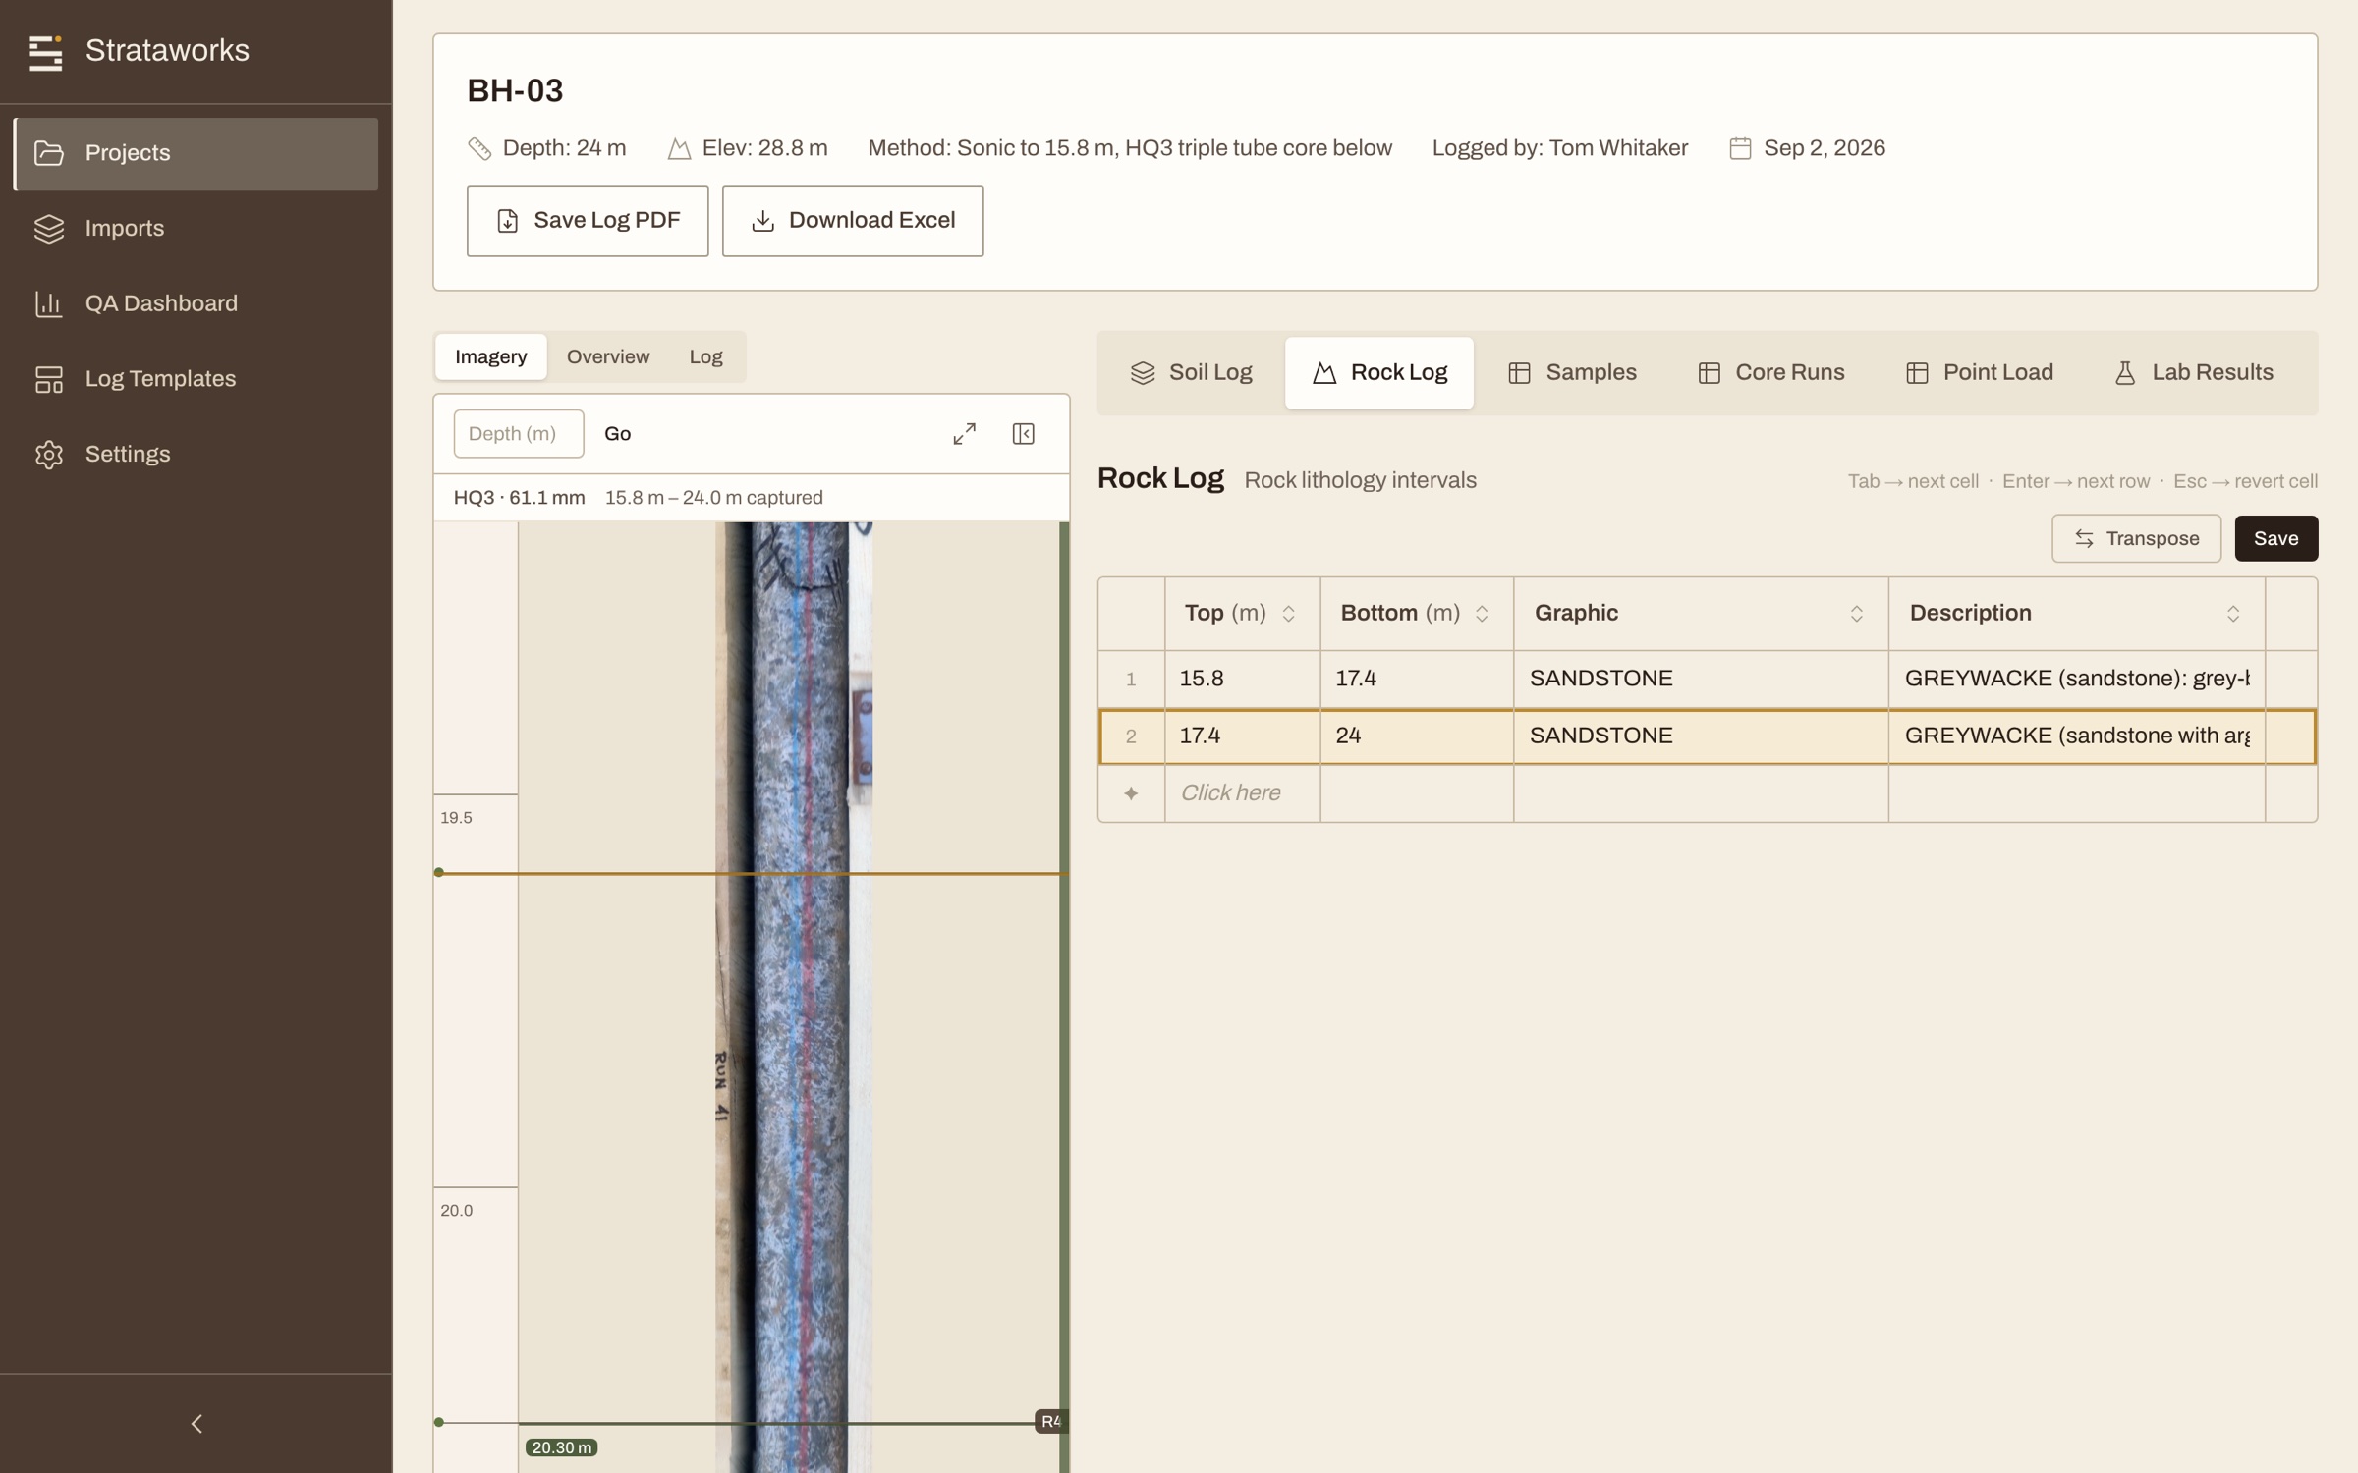Open the Core Runs tab
This screenshot has height=1473, width=2358.
coord(1770,373)
